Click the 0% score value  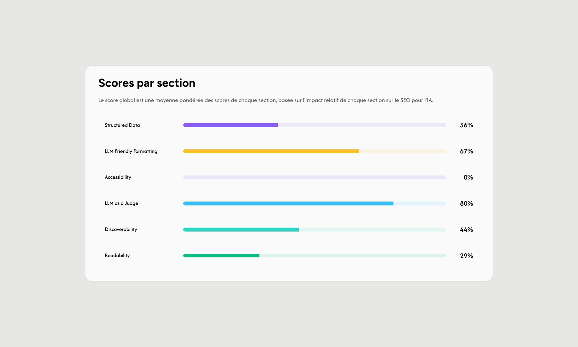click(x=468, y=177)
